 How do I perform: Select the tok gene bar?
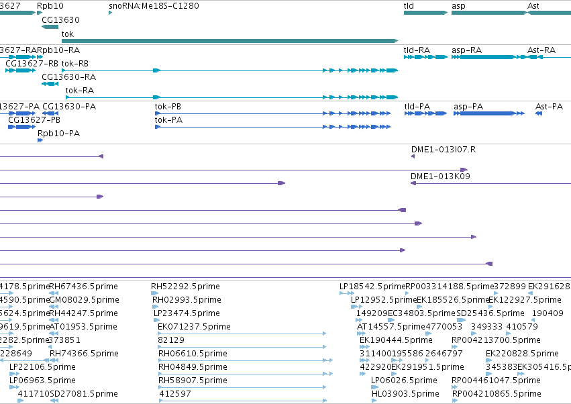[x=229, y=41]
